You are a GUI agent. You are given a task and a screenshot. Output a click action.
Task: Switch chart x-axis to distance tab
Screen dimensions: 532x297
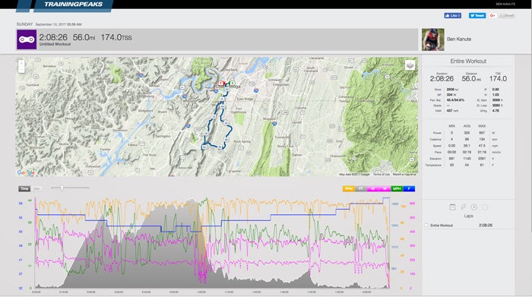[36, 188]
